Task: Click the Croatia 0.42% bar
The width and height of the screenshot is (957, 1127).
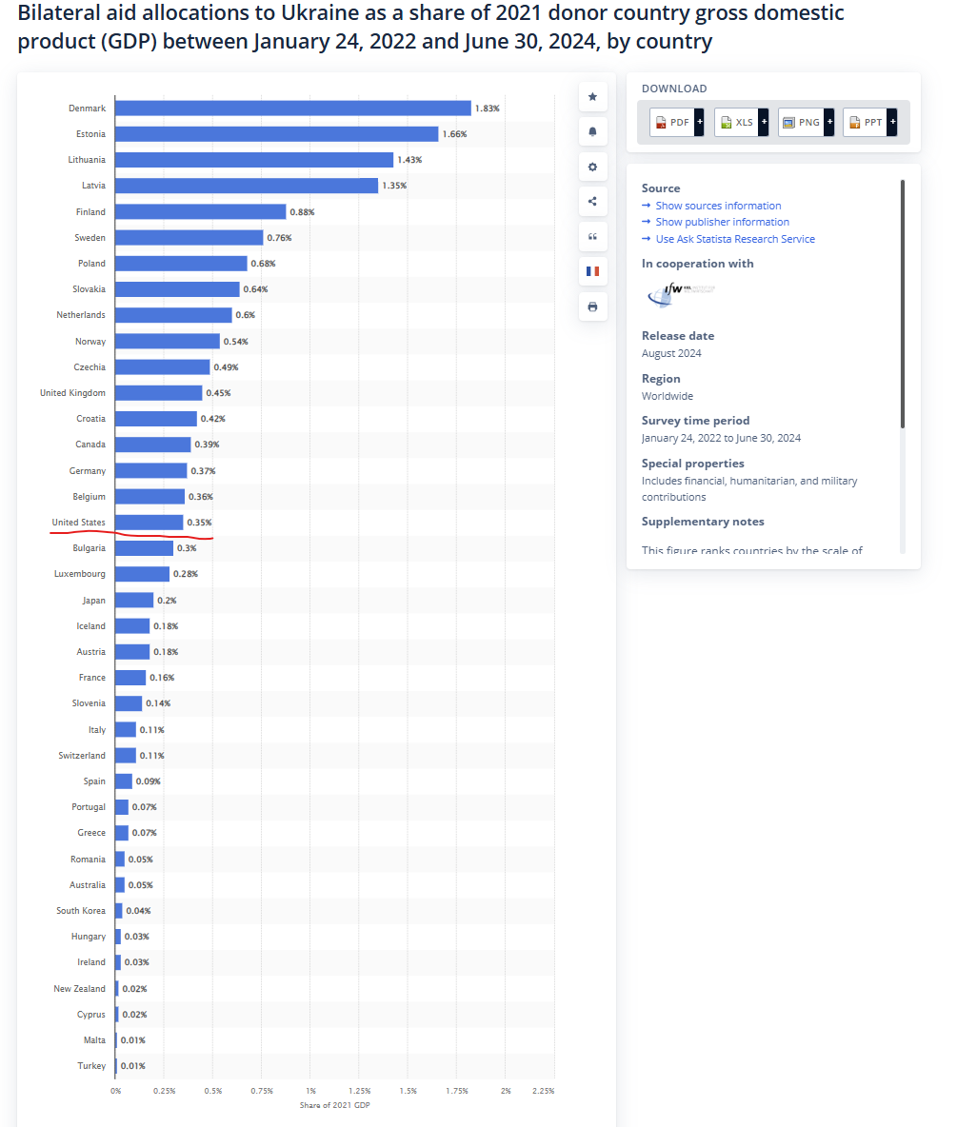Action: pos(156,418)
